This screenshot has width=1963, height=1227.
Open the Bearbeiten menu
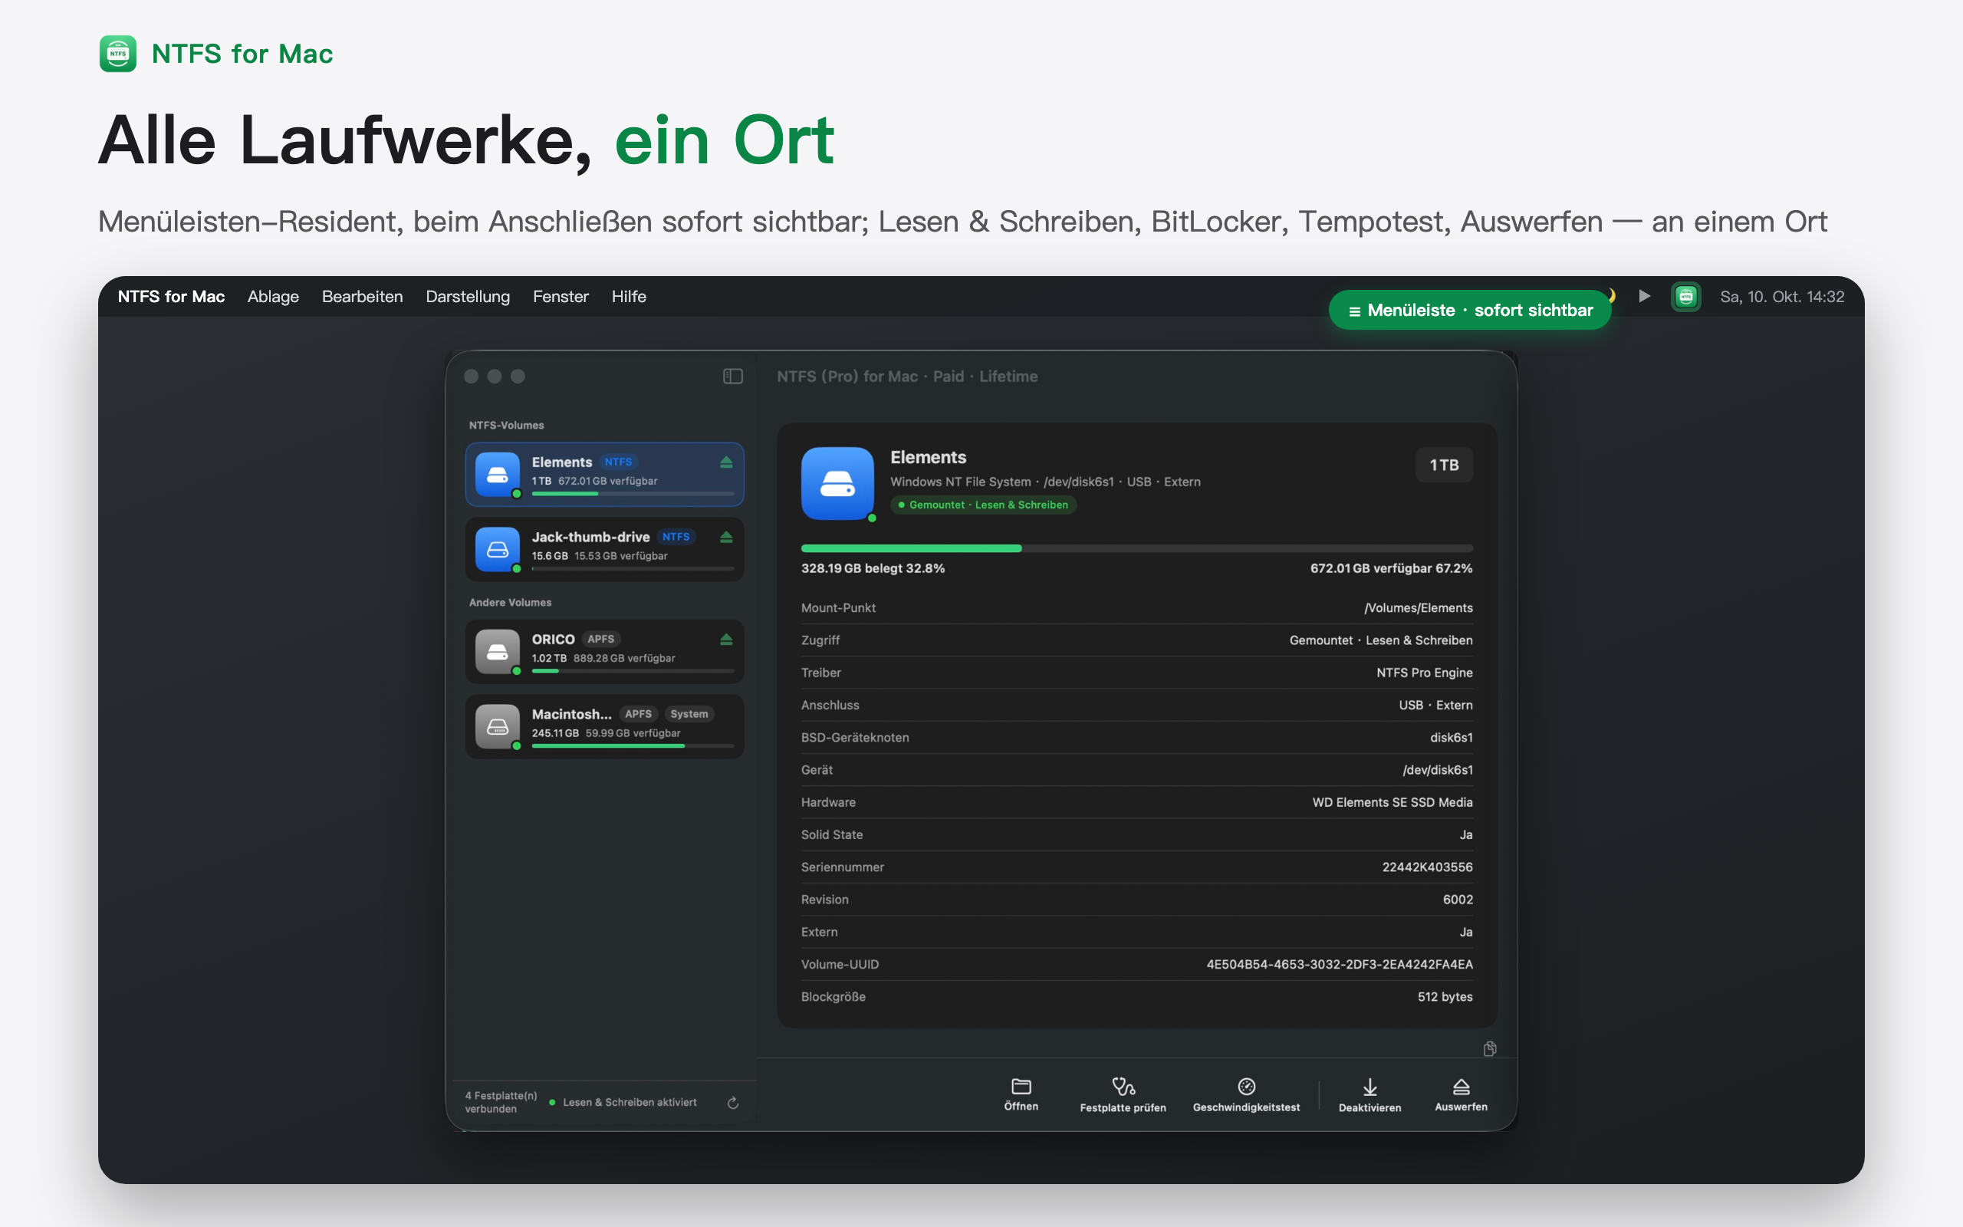362,296
